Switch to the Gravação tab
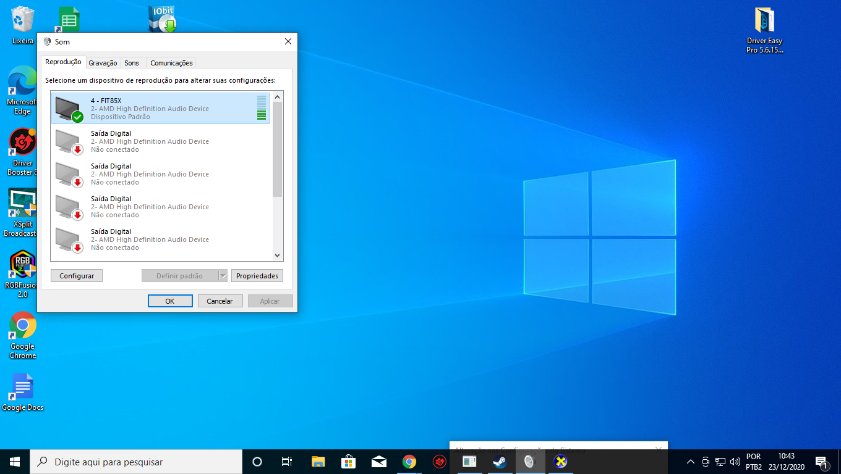 pyautogui.click(x=103, y=63)
